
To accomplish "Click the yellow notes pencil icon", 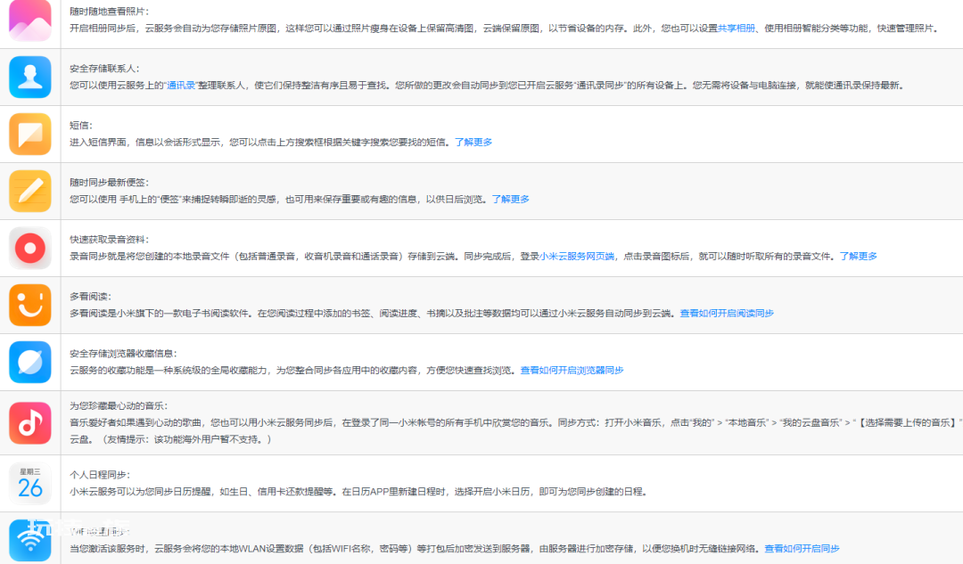I will [30, 191].
